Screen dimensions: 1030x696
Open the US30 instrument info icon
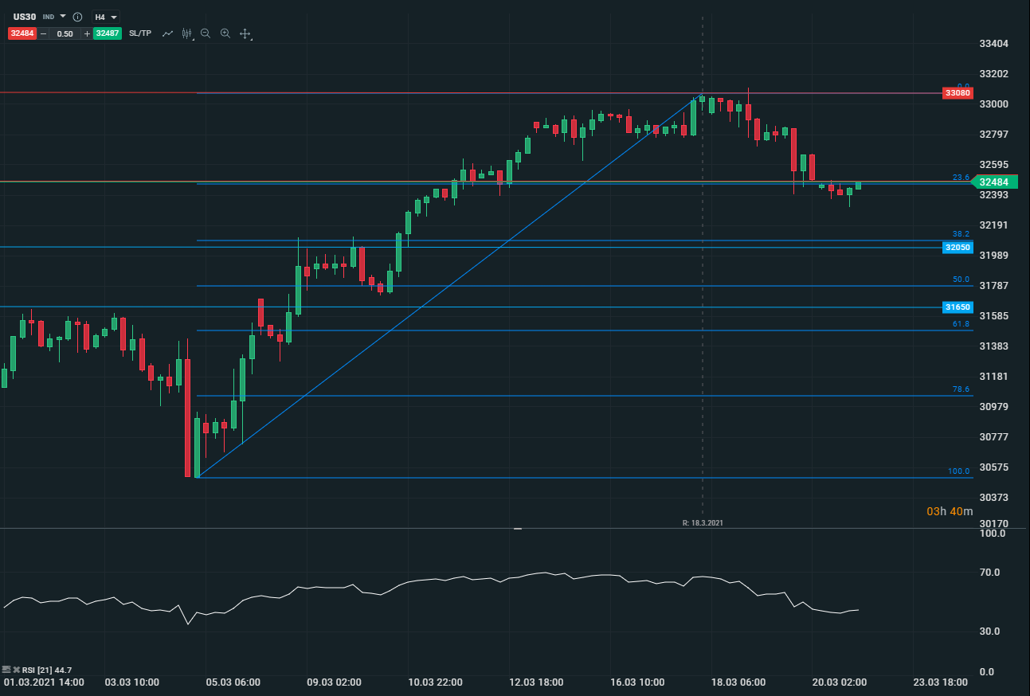coord(77,17)
